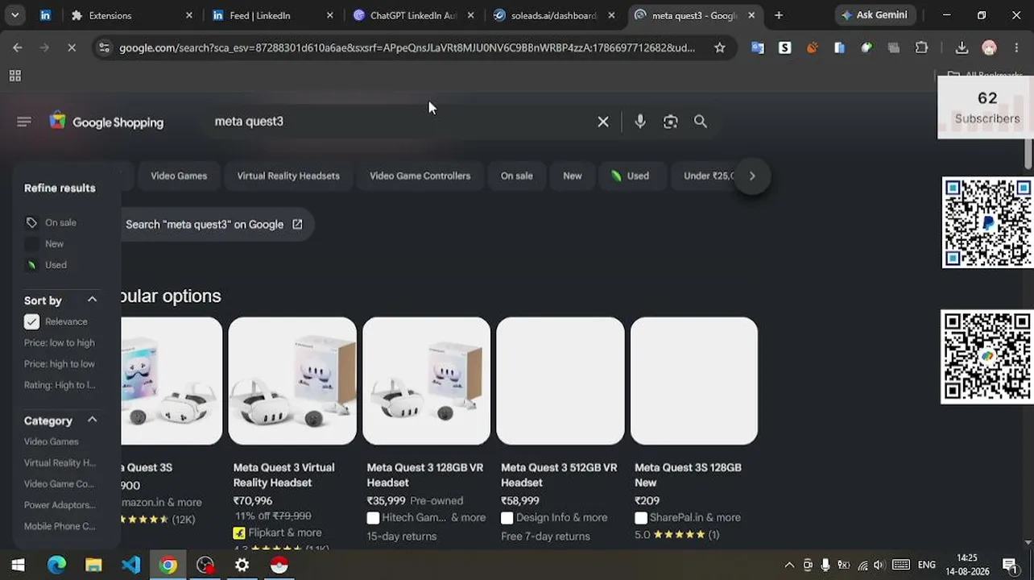Open Visual Studio Code from the taskbar
This screenshot has height=580, width=1034.
[130, 565]
